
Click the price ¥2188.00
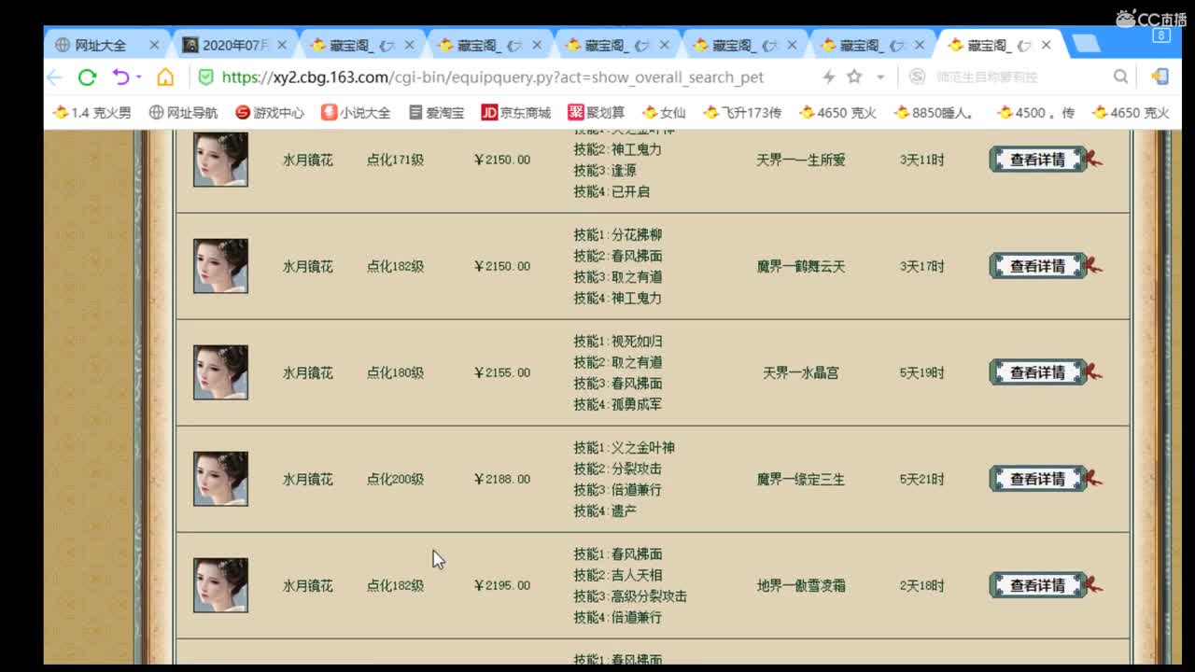tap(502, 479)
